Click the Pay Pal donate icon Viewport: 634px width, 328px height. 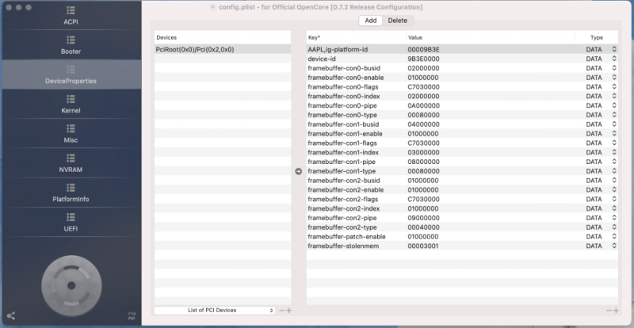click(132, 315)
